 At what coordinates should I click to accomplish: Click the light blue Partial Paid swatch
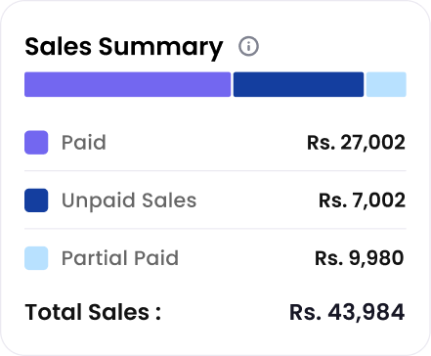pyautogui.click(x=36, y=258)
